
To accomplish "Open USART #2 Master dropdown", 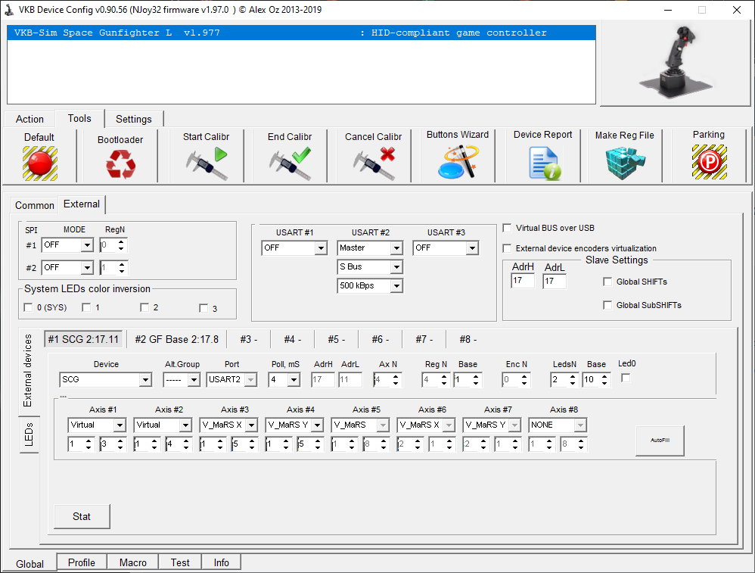I will (396, 248).
